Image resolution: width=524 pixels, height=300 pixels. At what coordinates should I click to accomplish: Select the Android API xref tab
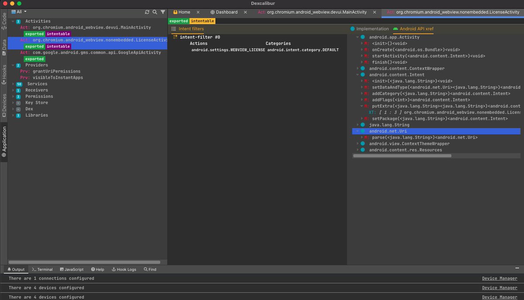coord(413,29)
